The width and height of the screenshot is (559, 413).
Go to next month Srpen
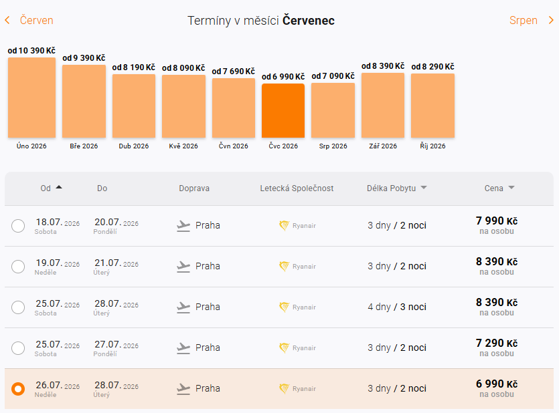524,21
